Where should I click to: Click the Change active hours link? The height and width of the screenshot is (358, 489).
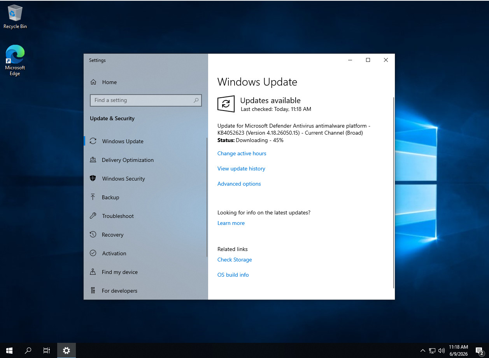click(242, 153)
